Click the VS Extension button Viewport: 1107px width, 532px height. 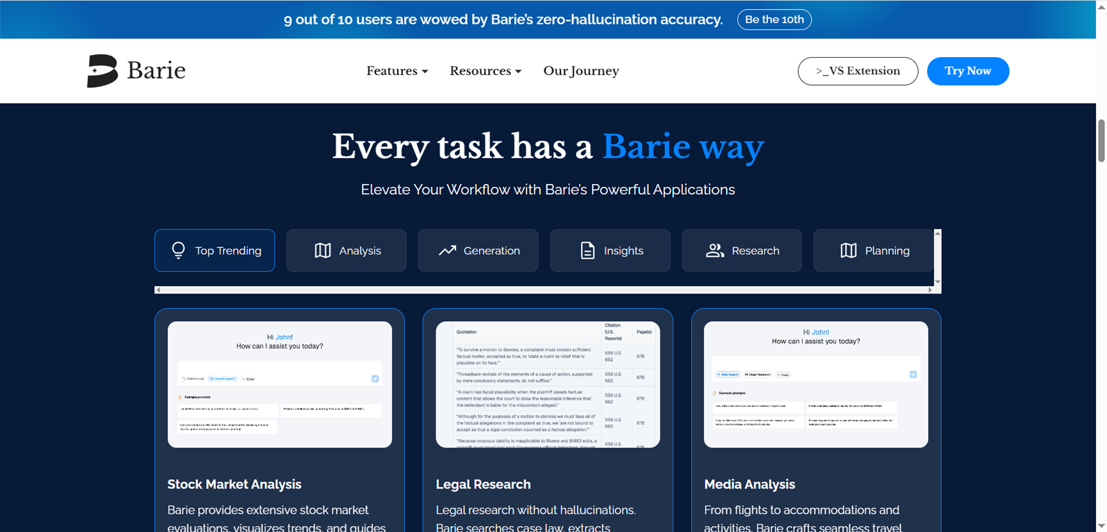(x=858, y=71)
